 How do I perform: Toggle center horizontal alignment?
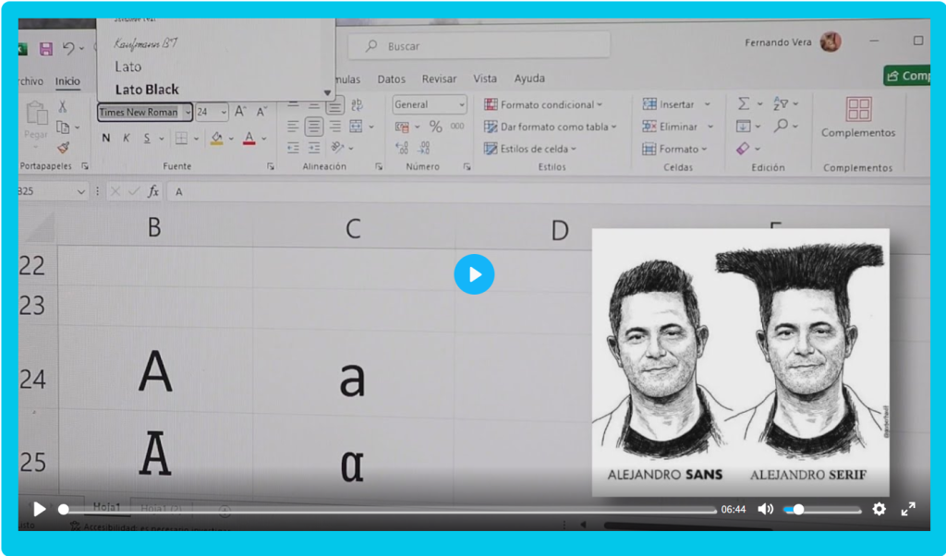pos(314,127)
